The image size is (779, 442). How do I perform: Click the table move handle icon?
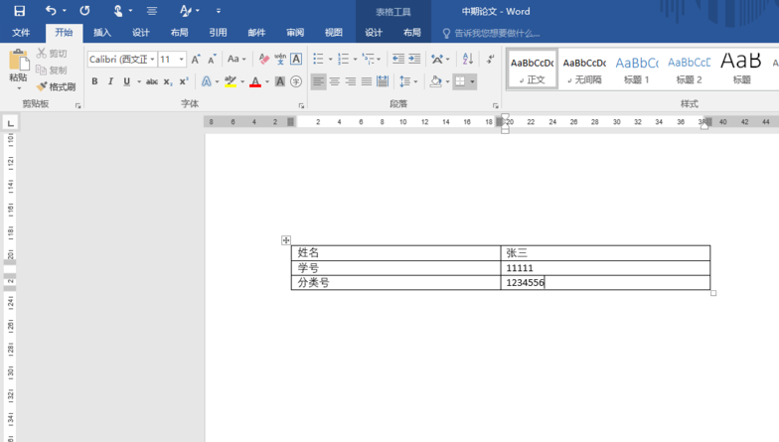(x=286, y=240)
